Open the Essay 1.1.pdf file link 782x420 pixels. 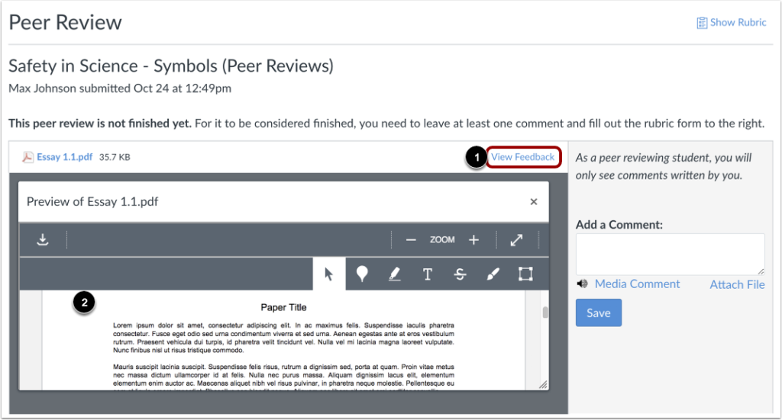click(x=64, y=158)
